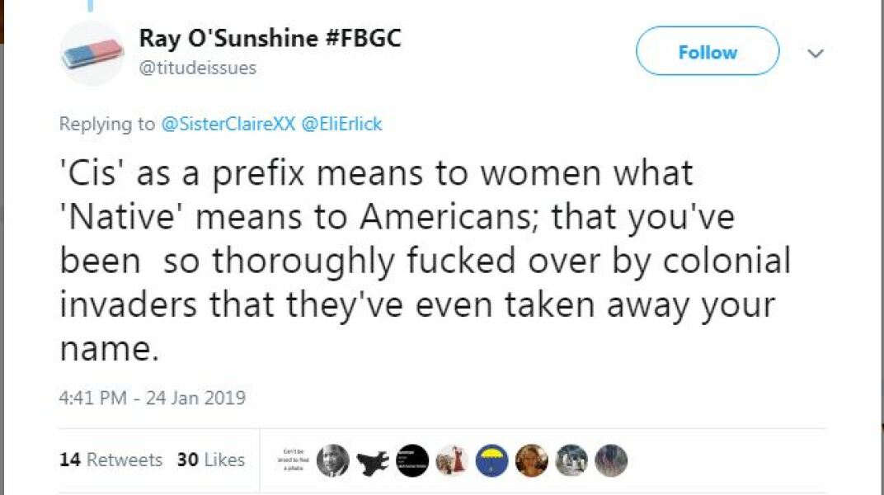Click the 4:41 PM - 24 Jan 2019 timestamp

click(x=153, y=398)
